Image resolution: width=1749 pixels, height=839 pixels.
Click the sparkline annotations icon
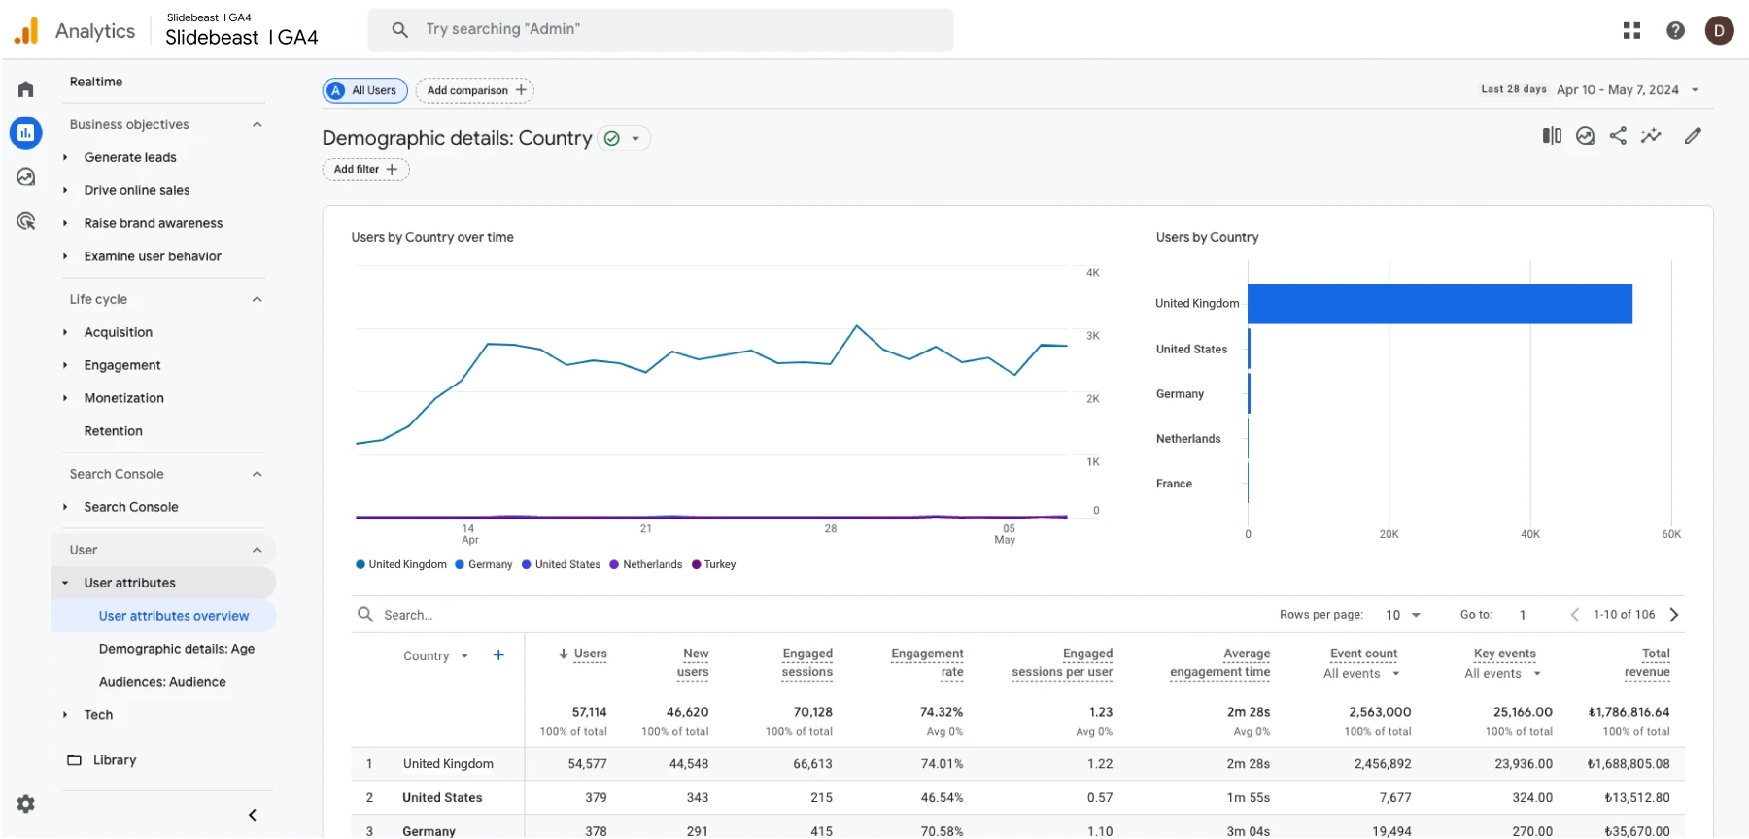pyautogui.click(x=1651, y=136)
